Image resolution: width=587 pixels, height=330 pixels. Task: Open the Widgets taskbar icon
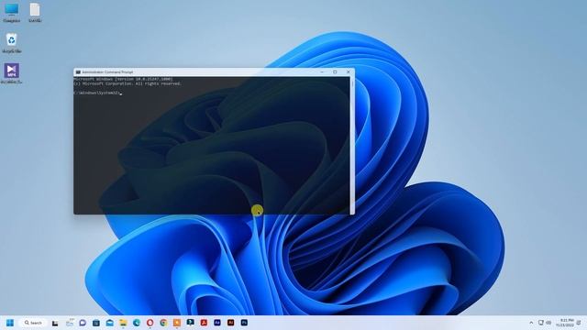click(70, 323)
